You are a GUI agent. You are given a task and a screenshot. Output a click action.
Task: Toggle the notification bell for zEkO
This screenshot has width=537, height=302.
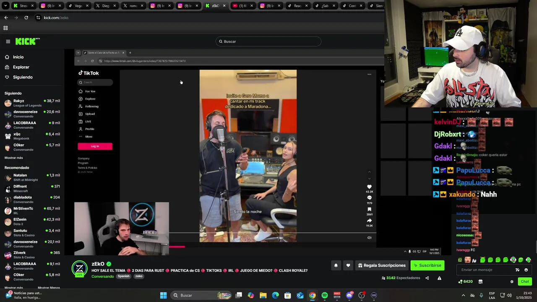336,266
